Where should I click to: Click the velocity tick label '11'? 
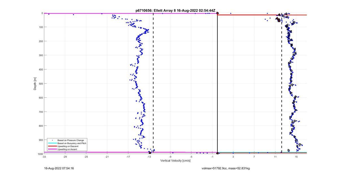click(275, 157)
